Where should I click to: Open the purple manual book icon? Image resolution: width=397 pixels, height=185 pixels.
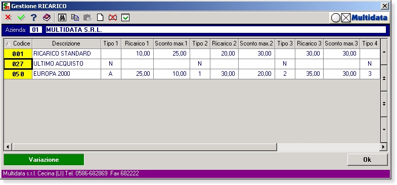pos(47,18)
